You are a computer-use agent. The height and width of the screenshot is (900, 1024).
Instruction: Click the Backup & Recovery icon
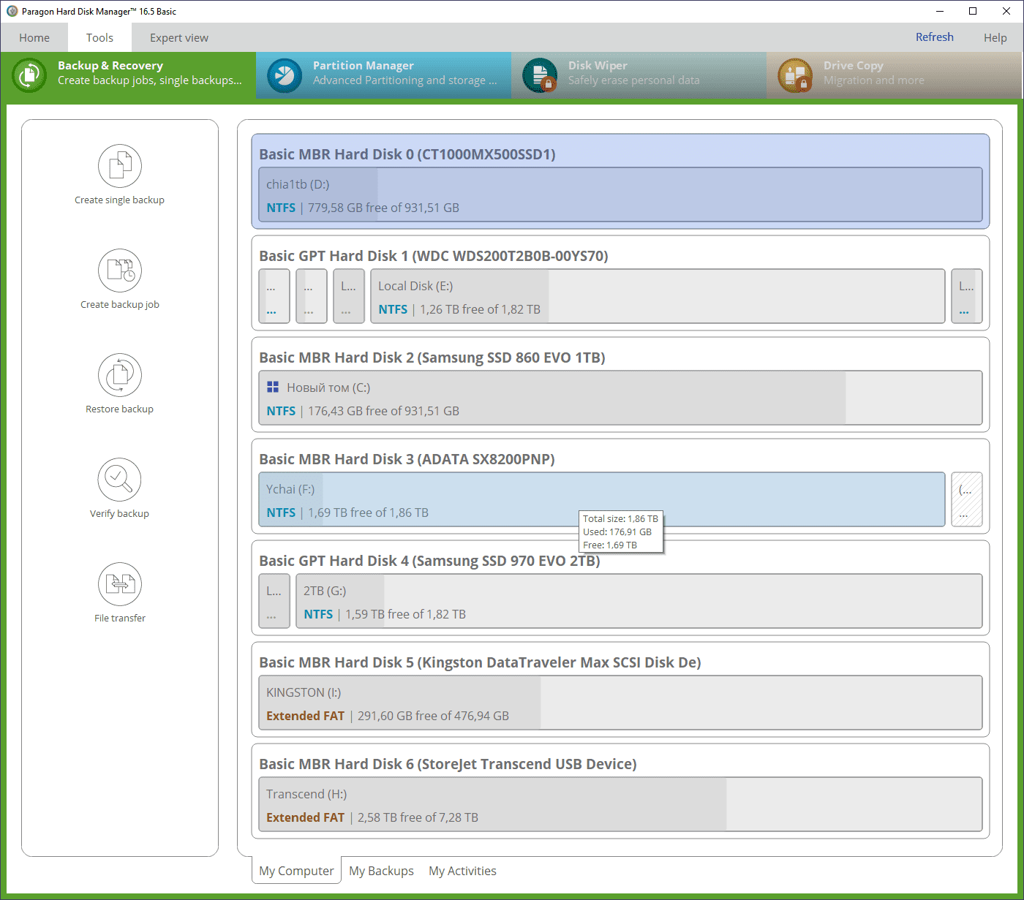[x=29, y=75]
